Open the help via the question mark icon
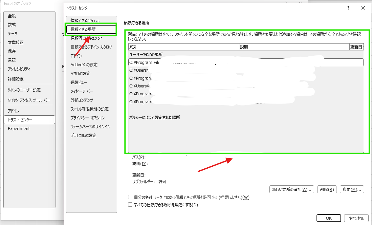The image size is (372, 225). click(348, 8)
